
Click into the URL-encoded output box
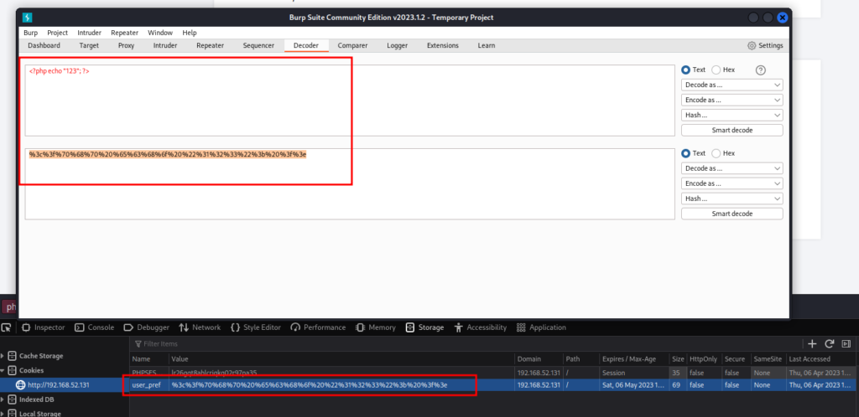350,184
